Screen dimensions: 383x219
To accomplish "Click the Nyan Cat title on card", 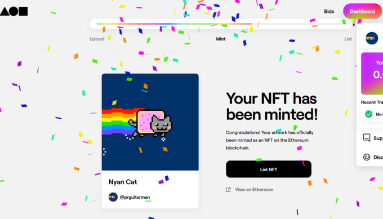I will click(123, 182).
